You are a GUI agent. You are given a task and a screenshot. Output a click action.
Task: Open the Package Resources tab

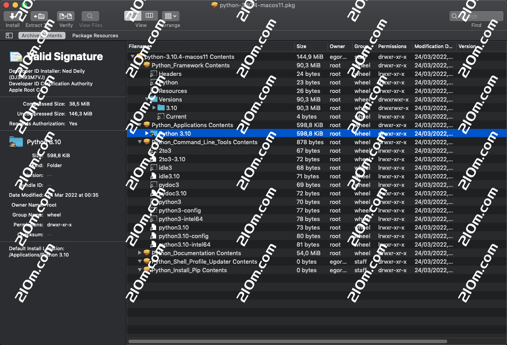[x=95, y=35]
